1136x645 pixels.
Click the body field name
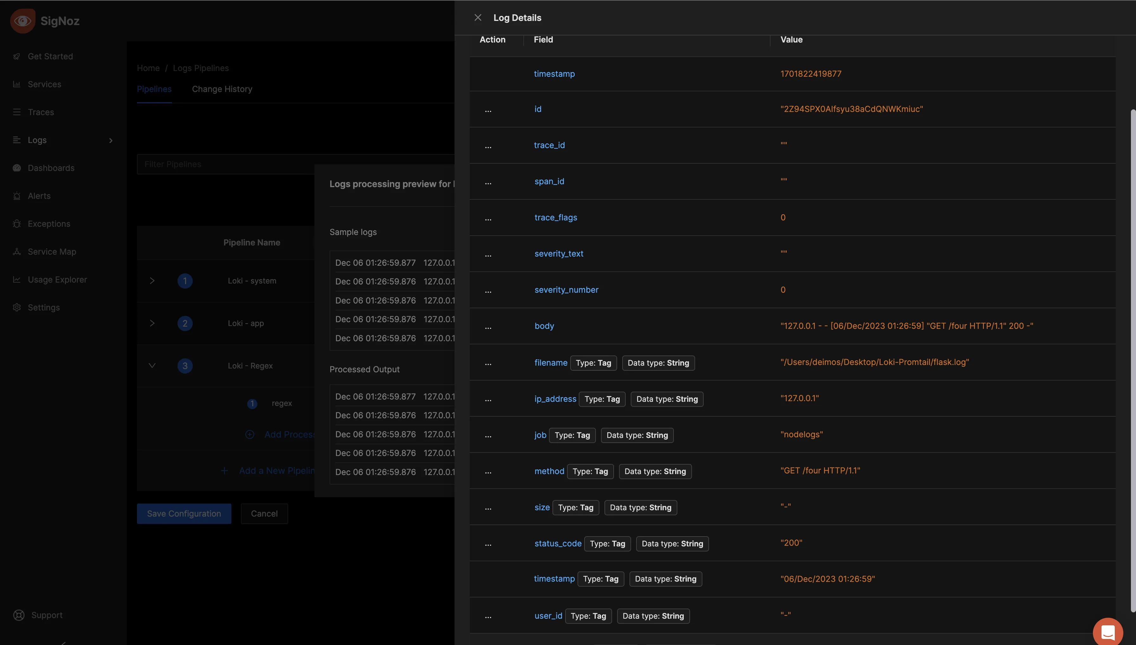tap(544, 326)
